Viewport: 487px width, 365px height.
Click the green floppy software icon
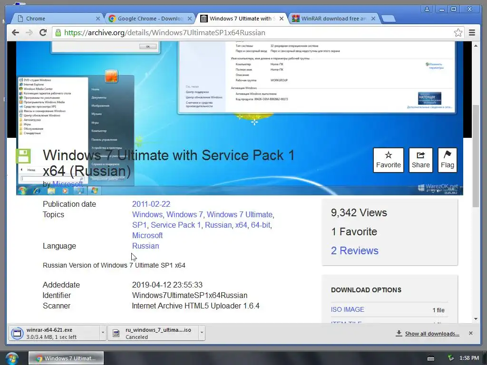click(23, 156)
